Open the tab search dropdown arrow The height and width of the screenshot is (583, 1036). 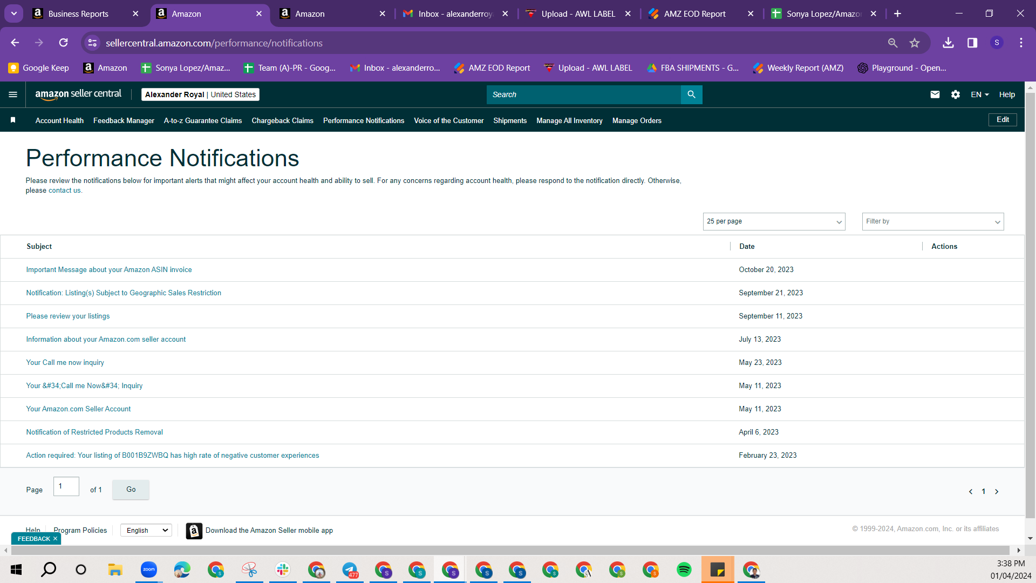[x=14, y=13]
